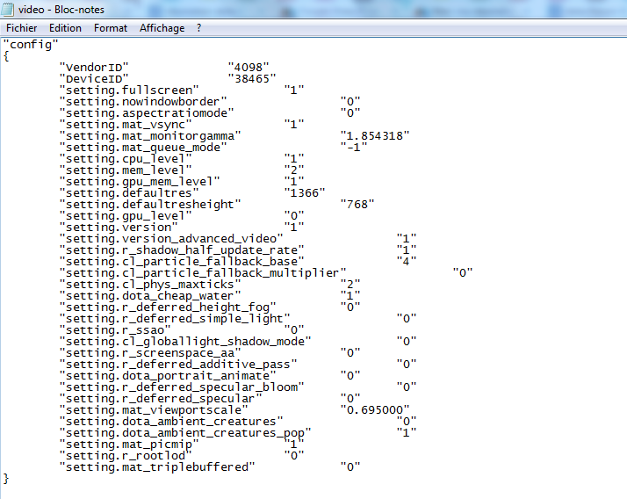Click the value "1.854318"

pyautogui.click(x=375, y=136)
